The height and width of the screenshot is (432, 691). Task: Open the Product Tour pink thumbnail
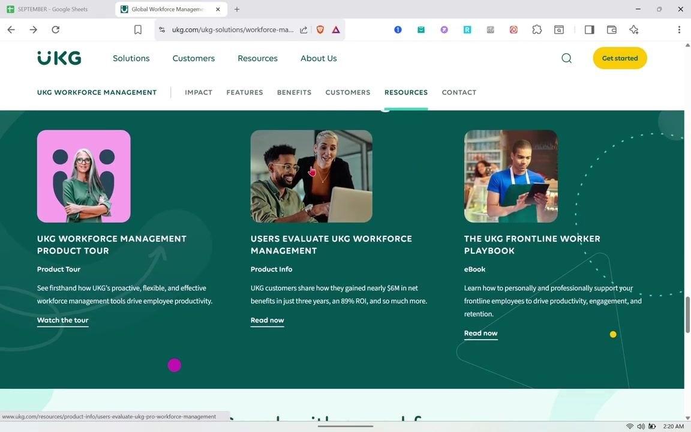pos(84,176)
